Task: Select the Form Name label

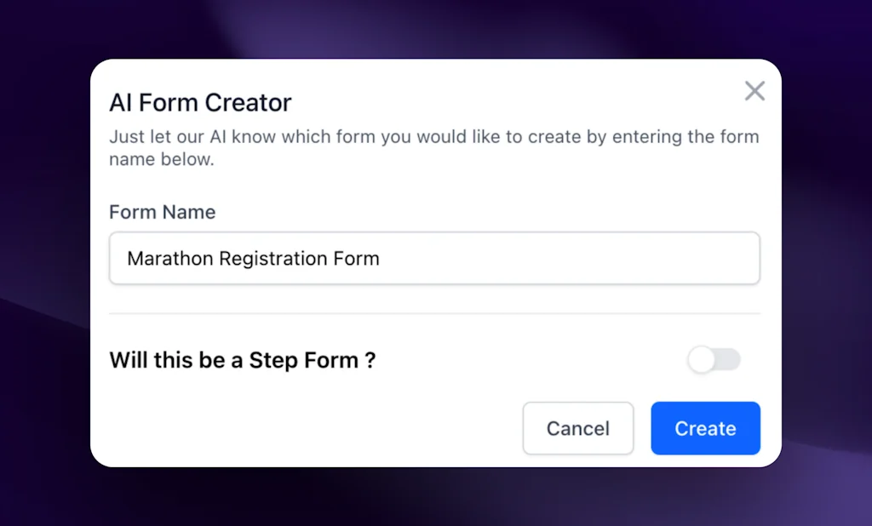Action: coord(162,212)
